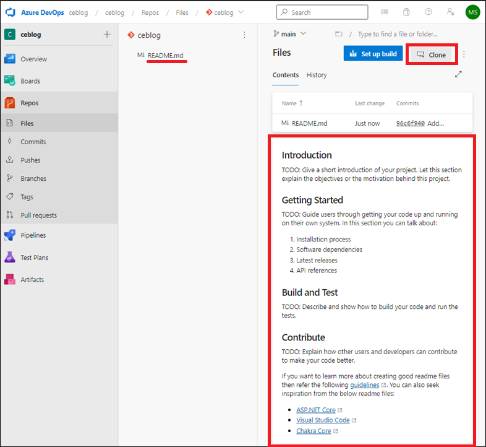This screenshot has width=486, height=447.
Task: Click the Just now last change cell
Action: pyautogui.click(x=367, y=123)
